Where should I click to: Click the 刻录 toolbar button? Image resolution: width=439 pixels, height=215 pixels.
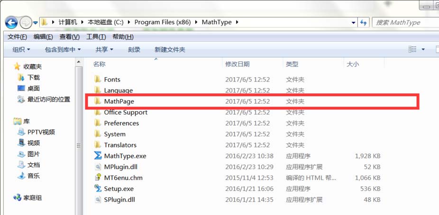pyautogui.click(x=134, y=50)
